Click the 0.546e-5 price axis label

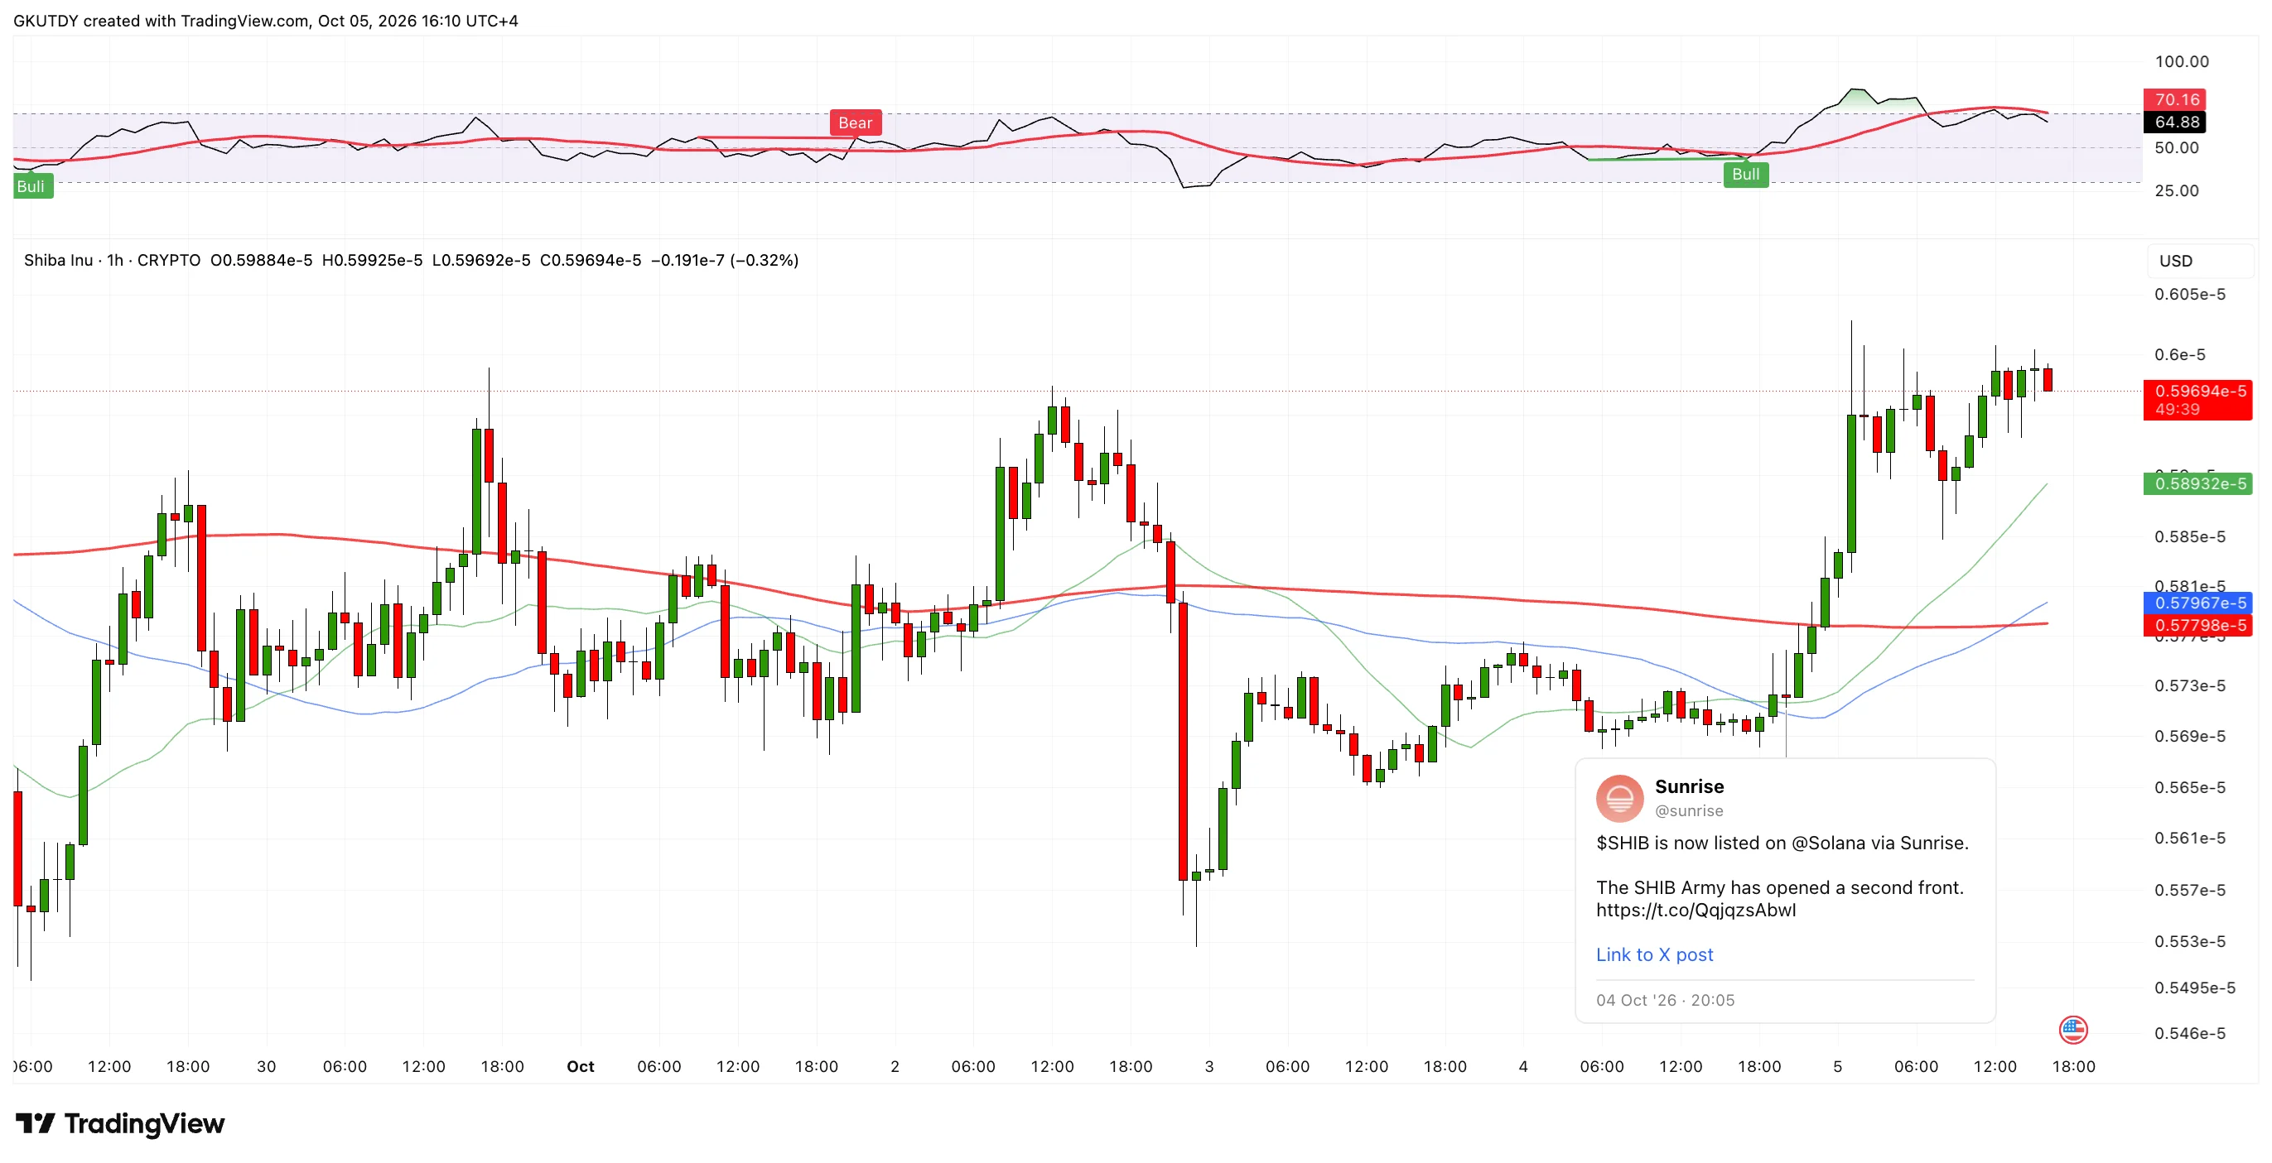coord(2189,1032)
